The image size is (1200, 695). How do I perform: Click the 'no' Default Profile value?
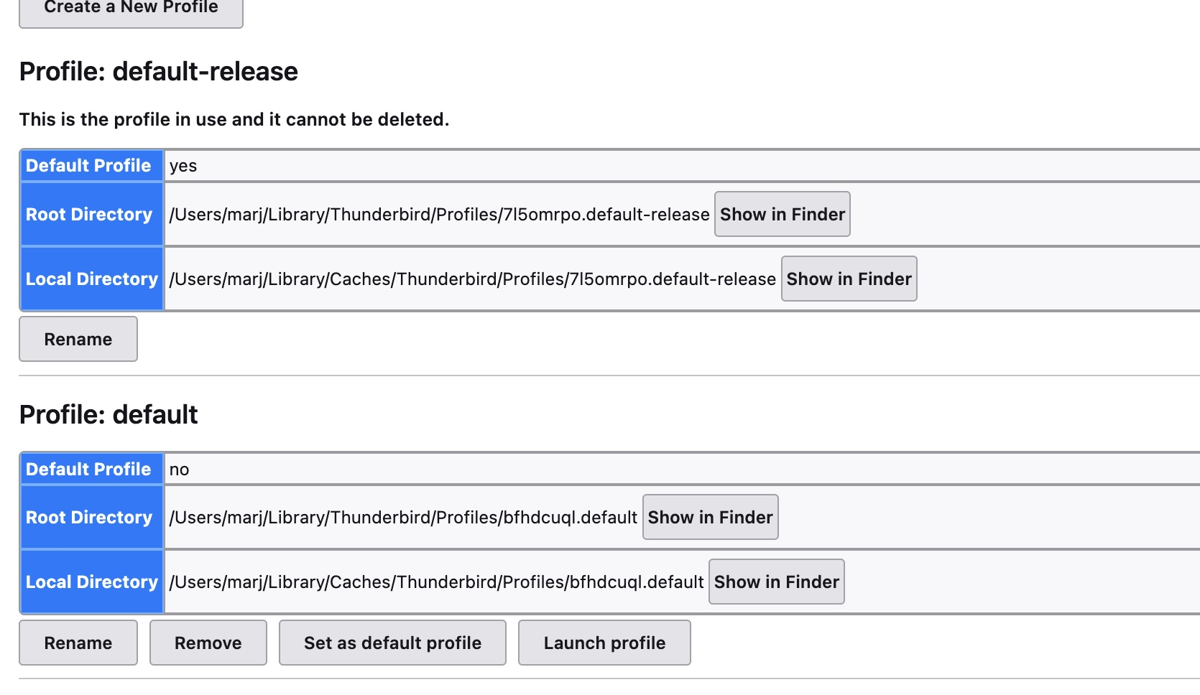[180, 470]
